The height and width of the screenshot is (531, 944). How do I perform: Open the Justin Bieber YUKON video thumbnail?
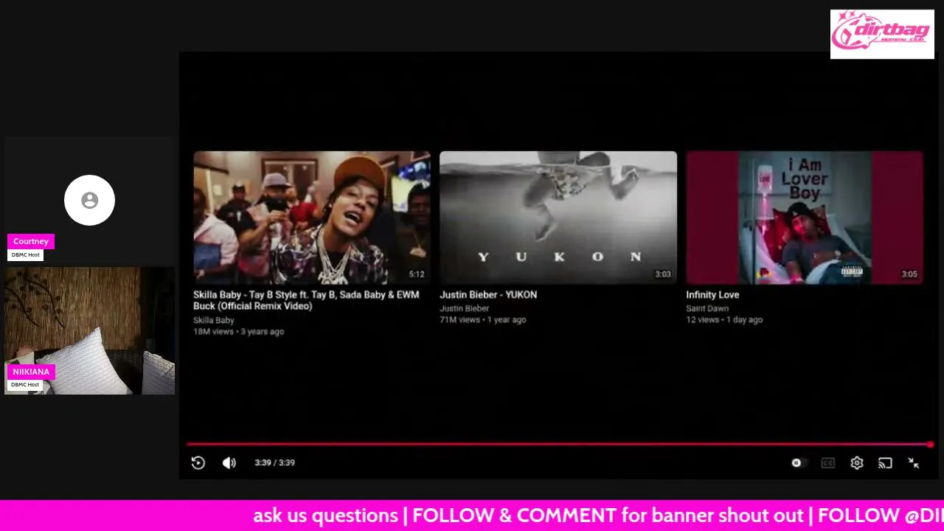coord(558,218)
